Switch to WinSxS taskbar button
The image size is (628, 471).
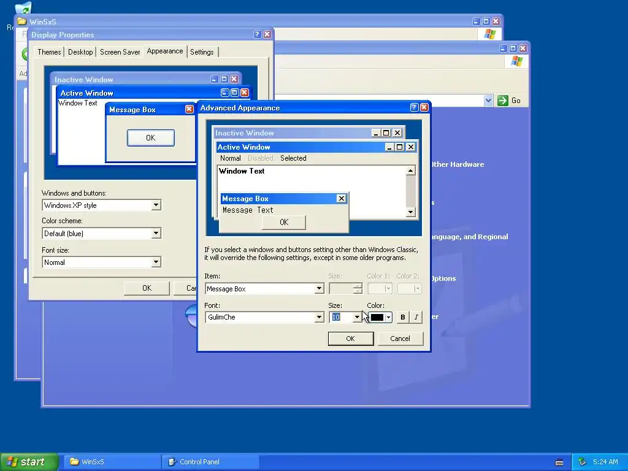(113, 462)
